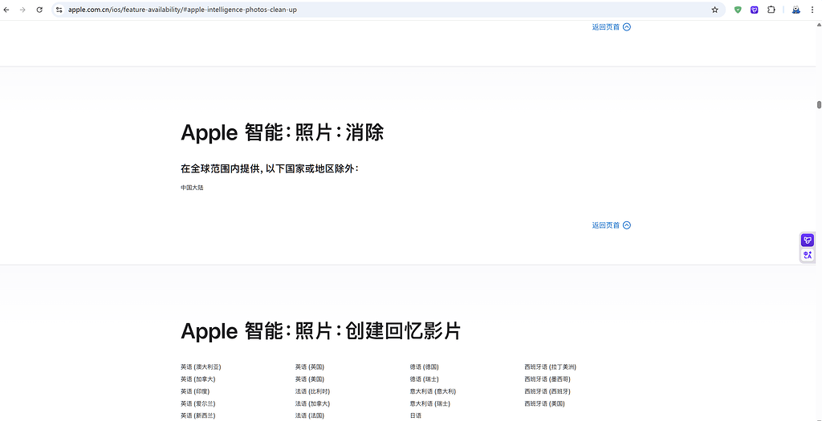Click the up-chevron circle under 中国大陆

626,225
